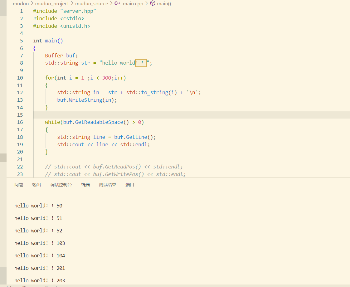Click the cube symbol icon before main()
The height and width of the screenshot is (287, 350).
point(153,3)
